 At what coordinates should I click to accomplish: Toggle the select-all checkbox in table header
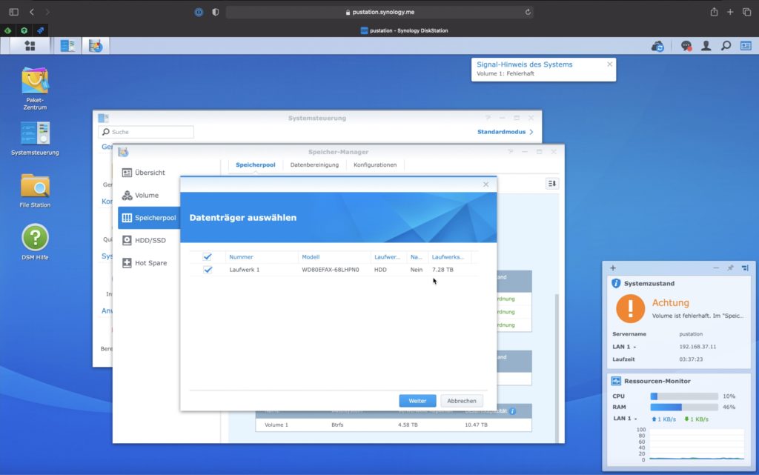tap(208, 257)
